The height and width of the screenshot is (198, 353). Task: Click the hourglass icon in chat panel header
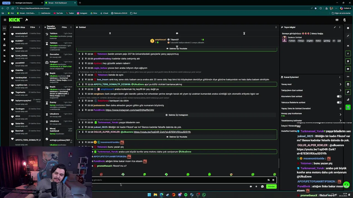pyautogui.click(x=244, y=33)
